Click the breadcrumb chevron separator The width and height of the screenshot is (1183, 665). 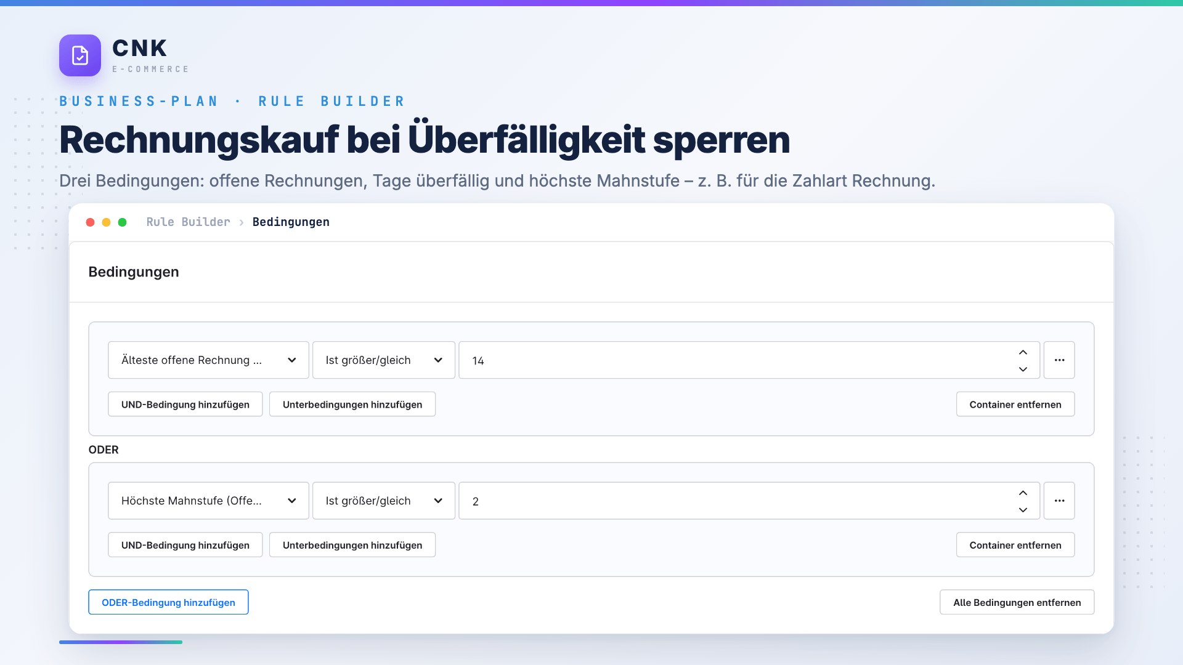[x=242, y=222]
